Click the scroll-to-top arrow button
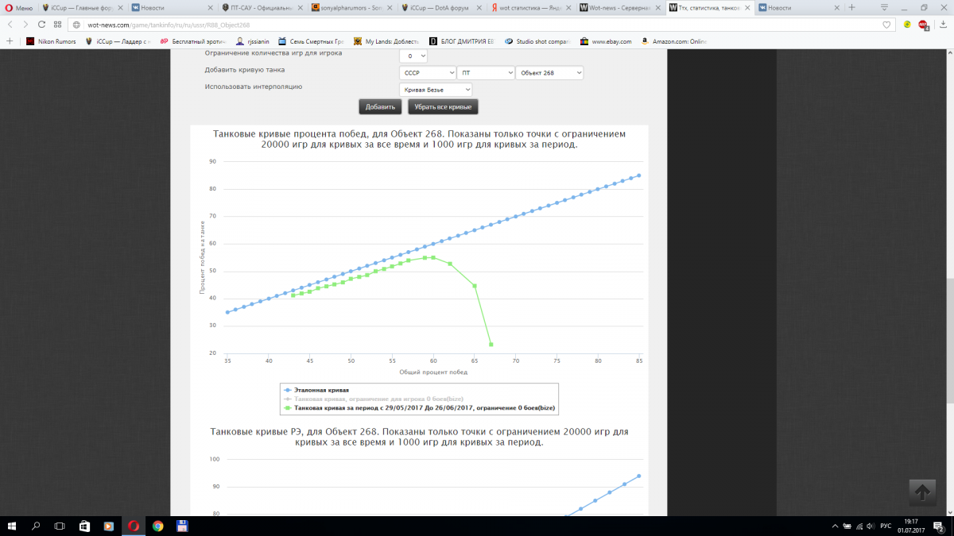This screenshot has height=536, width=954. (x=922, y=492)
